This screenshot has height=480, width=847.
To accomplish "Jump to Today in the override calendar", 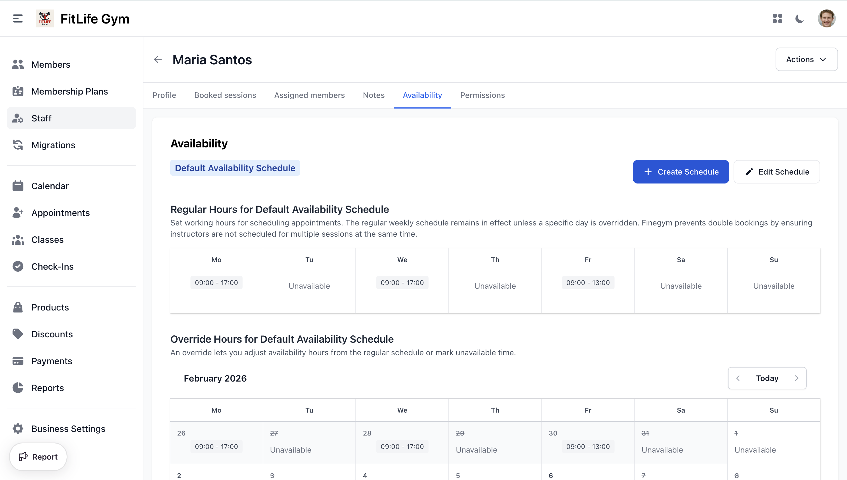I will [x=767, y=378].
